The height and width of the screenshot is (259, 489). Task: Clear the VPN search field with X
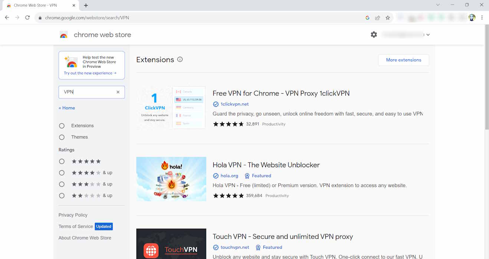pos(118,92)
